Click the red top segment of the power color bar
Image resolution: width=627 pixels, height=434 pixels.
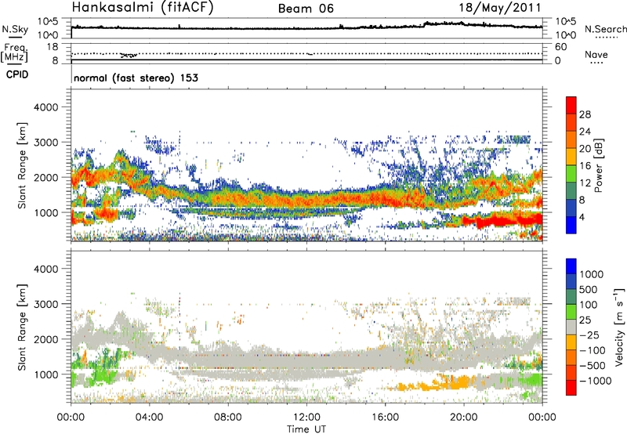pyautogui.click(x=571, y=105)
